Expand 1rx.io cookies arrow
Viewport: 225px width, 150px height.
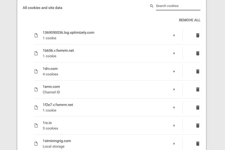pos(174,126)
